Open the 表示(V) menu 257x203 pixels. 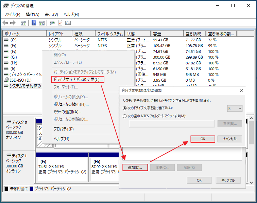pyautogui.click(x=51, y=15)
